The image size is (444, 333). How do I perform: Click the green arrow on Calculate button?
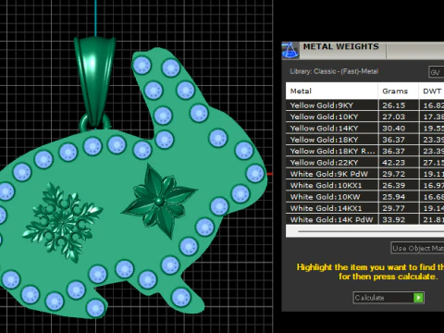coord(418,298)
